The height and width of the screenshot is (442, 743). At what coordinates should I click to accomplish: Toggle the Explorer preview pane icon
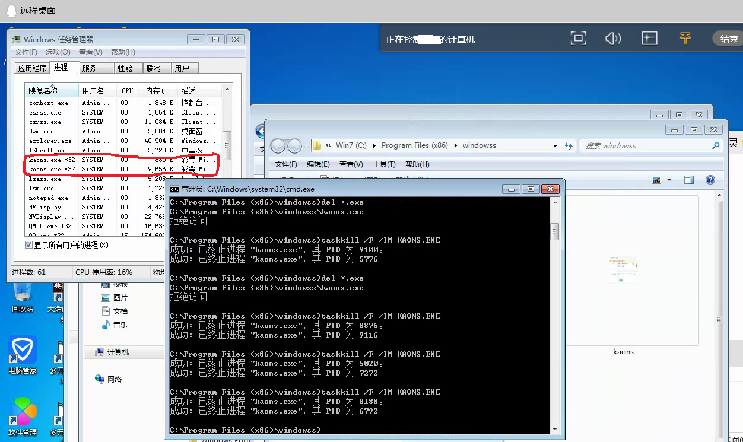688,180
